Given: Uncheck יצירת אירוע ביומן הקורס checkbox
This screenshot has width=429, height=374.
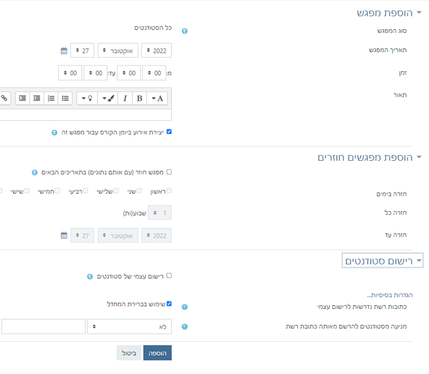Looking at the screenshot, I should [169, 132].
